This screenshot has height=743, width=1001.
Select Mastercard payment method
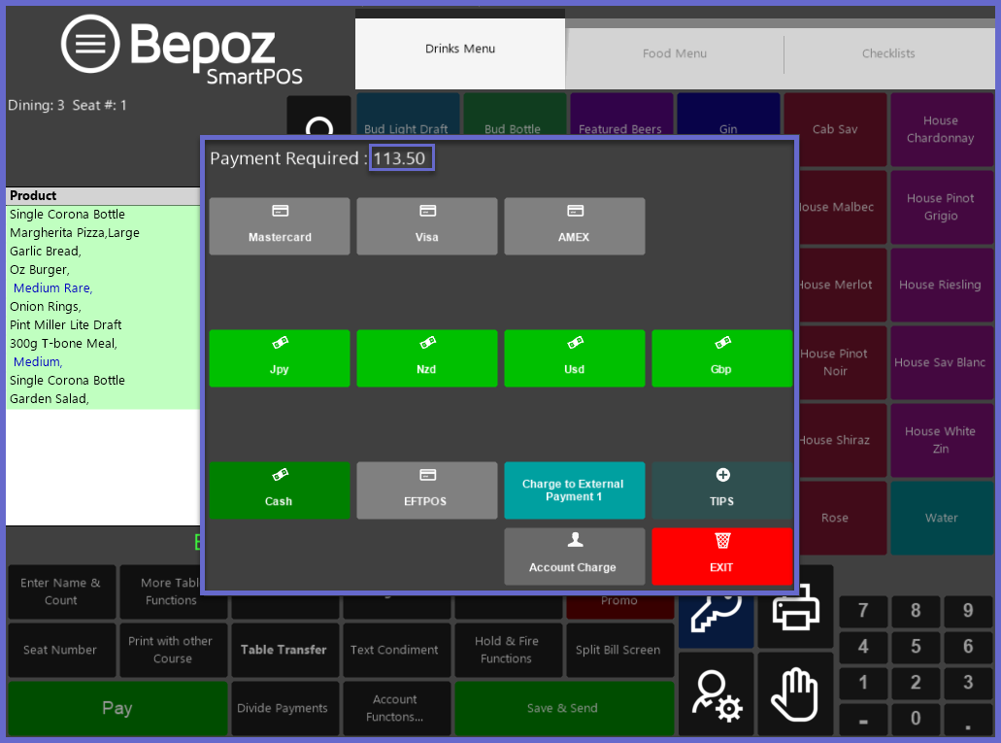280,226
